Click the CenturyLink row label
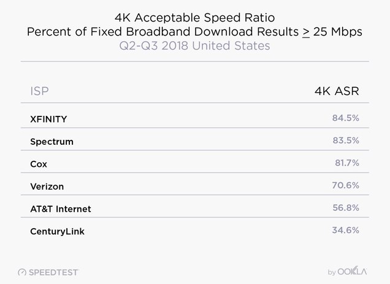 click(57, 231)
